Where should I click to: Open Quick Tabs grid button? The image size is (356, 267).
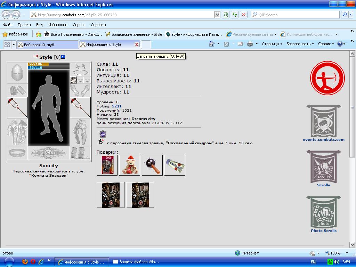tap(7, 44)
